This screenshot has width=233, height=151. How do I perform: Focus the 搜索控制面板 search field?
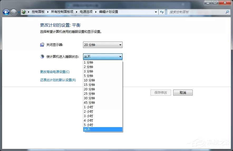click(x=196, y=12)
